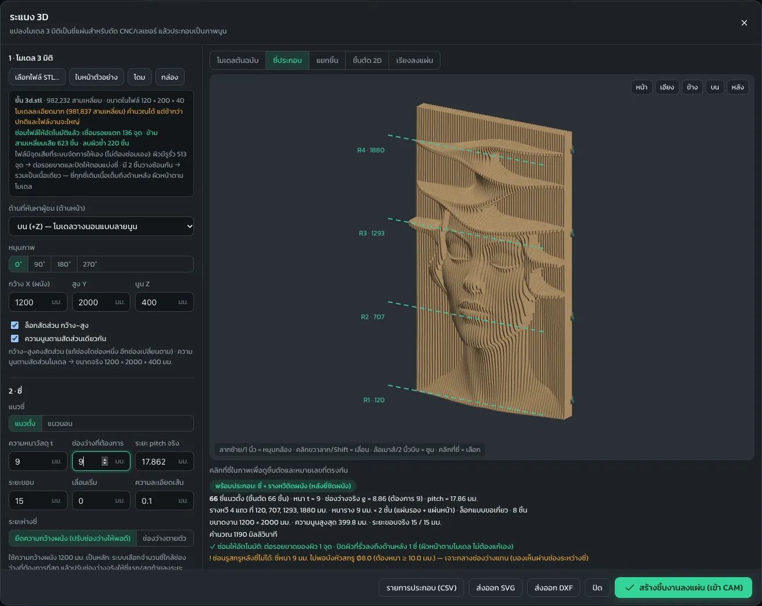Click the กว้าง X width input field

point(38,302)
